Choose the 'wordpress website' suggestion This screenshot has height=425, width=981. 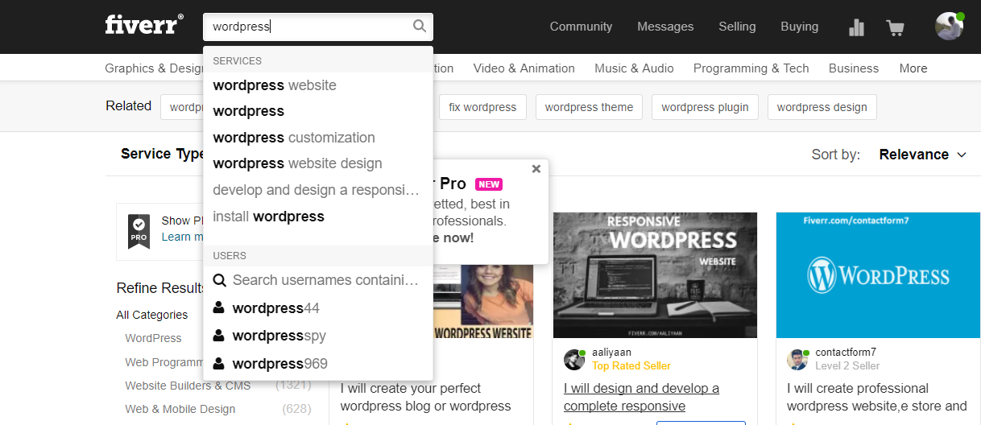318,85
